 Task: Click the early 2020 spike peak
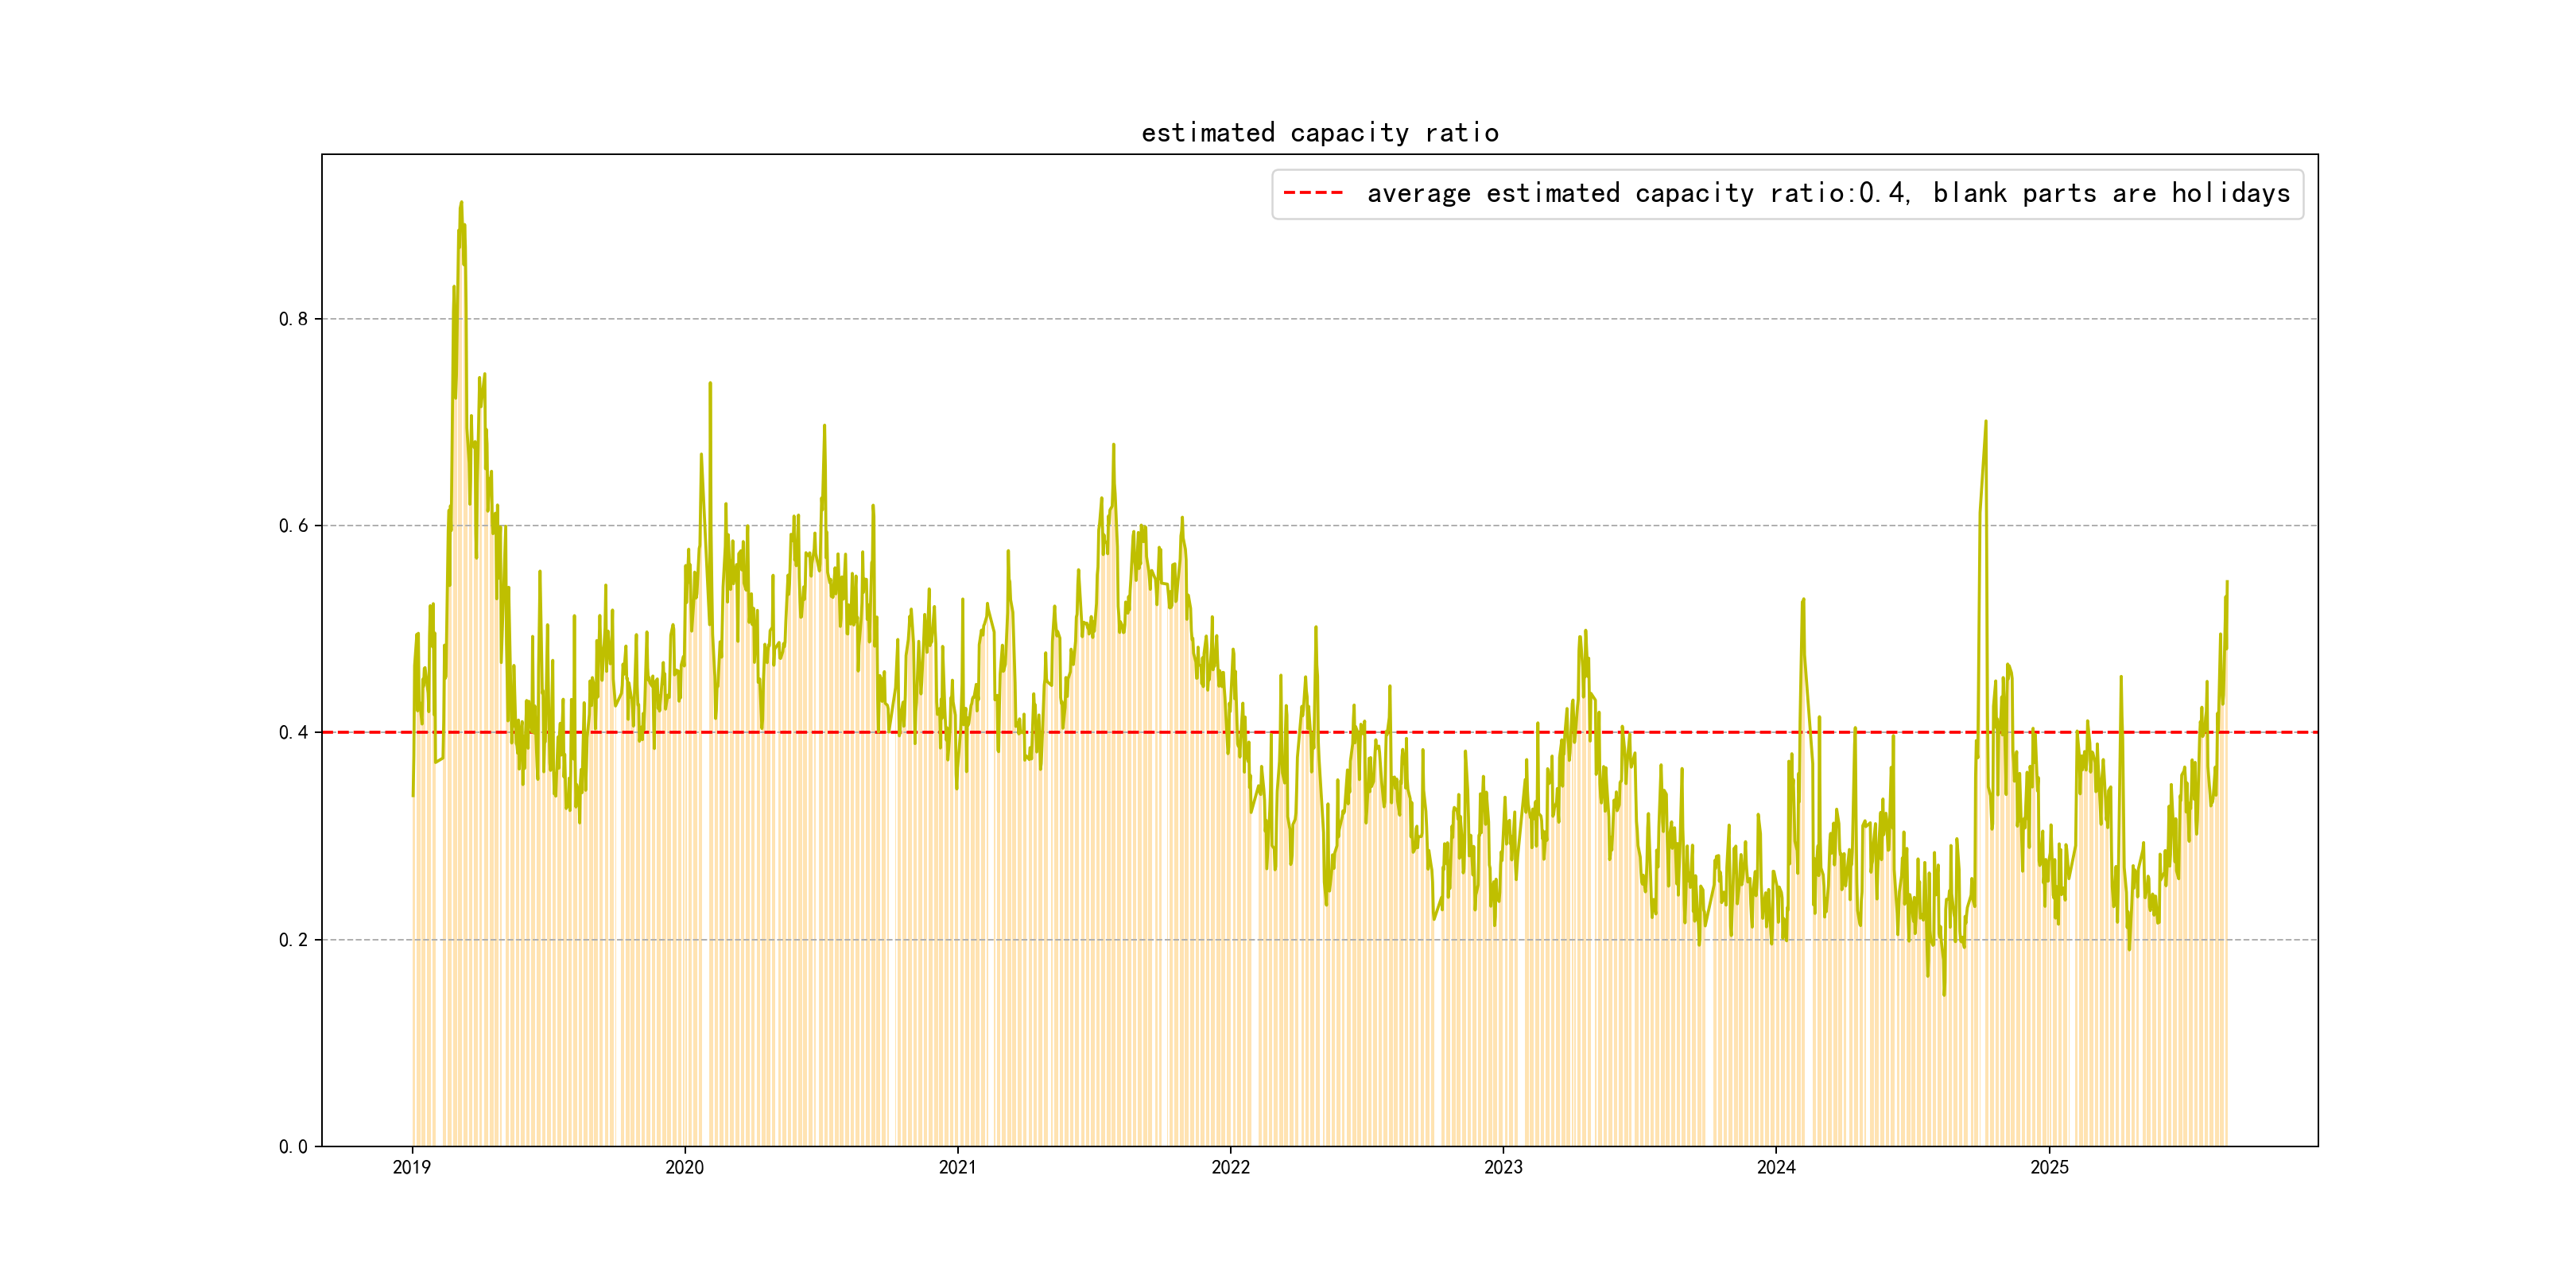coord(710,383)
